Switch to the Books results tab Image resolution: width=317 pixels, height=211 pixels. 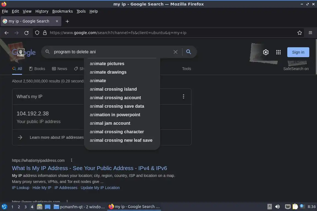[37, 69]
